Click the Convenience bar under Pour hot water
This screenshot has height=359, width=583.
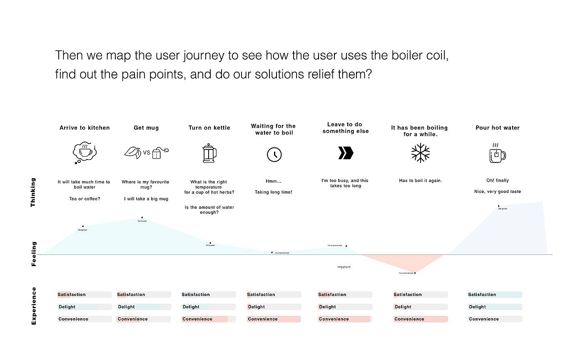coord(495,319)
